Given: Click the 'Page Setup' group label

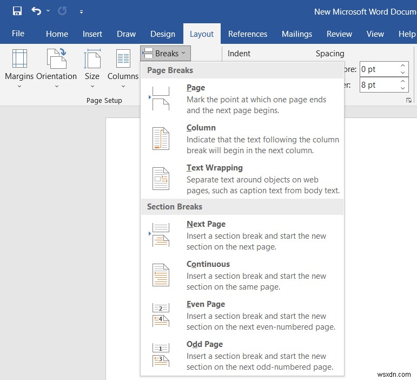Looking at the screenshot, I should pyautogui.click(x=104, y=100).
